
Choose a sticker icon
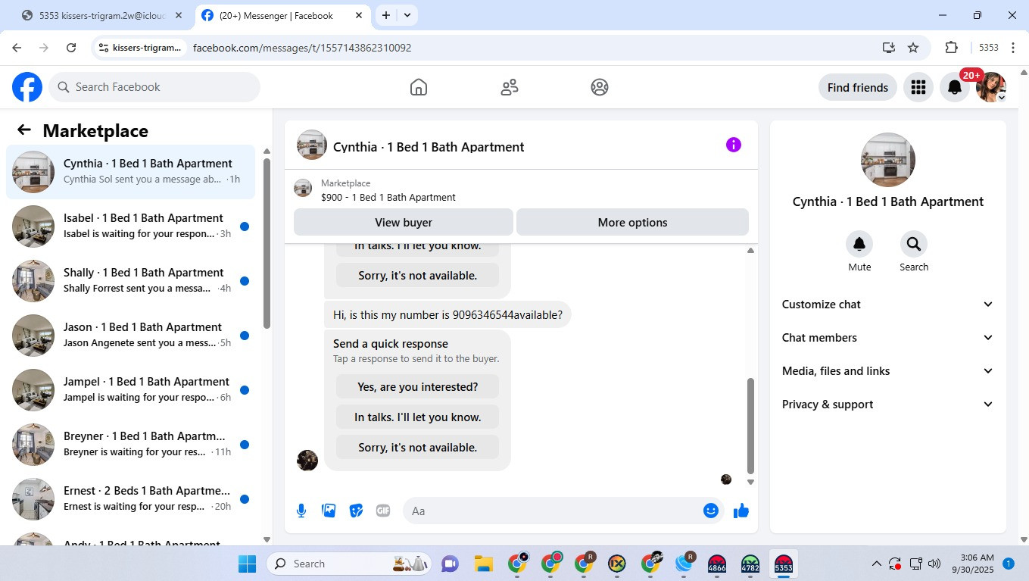pos(356,511)
